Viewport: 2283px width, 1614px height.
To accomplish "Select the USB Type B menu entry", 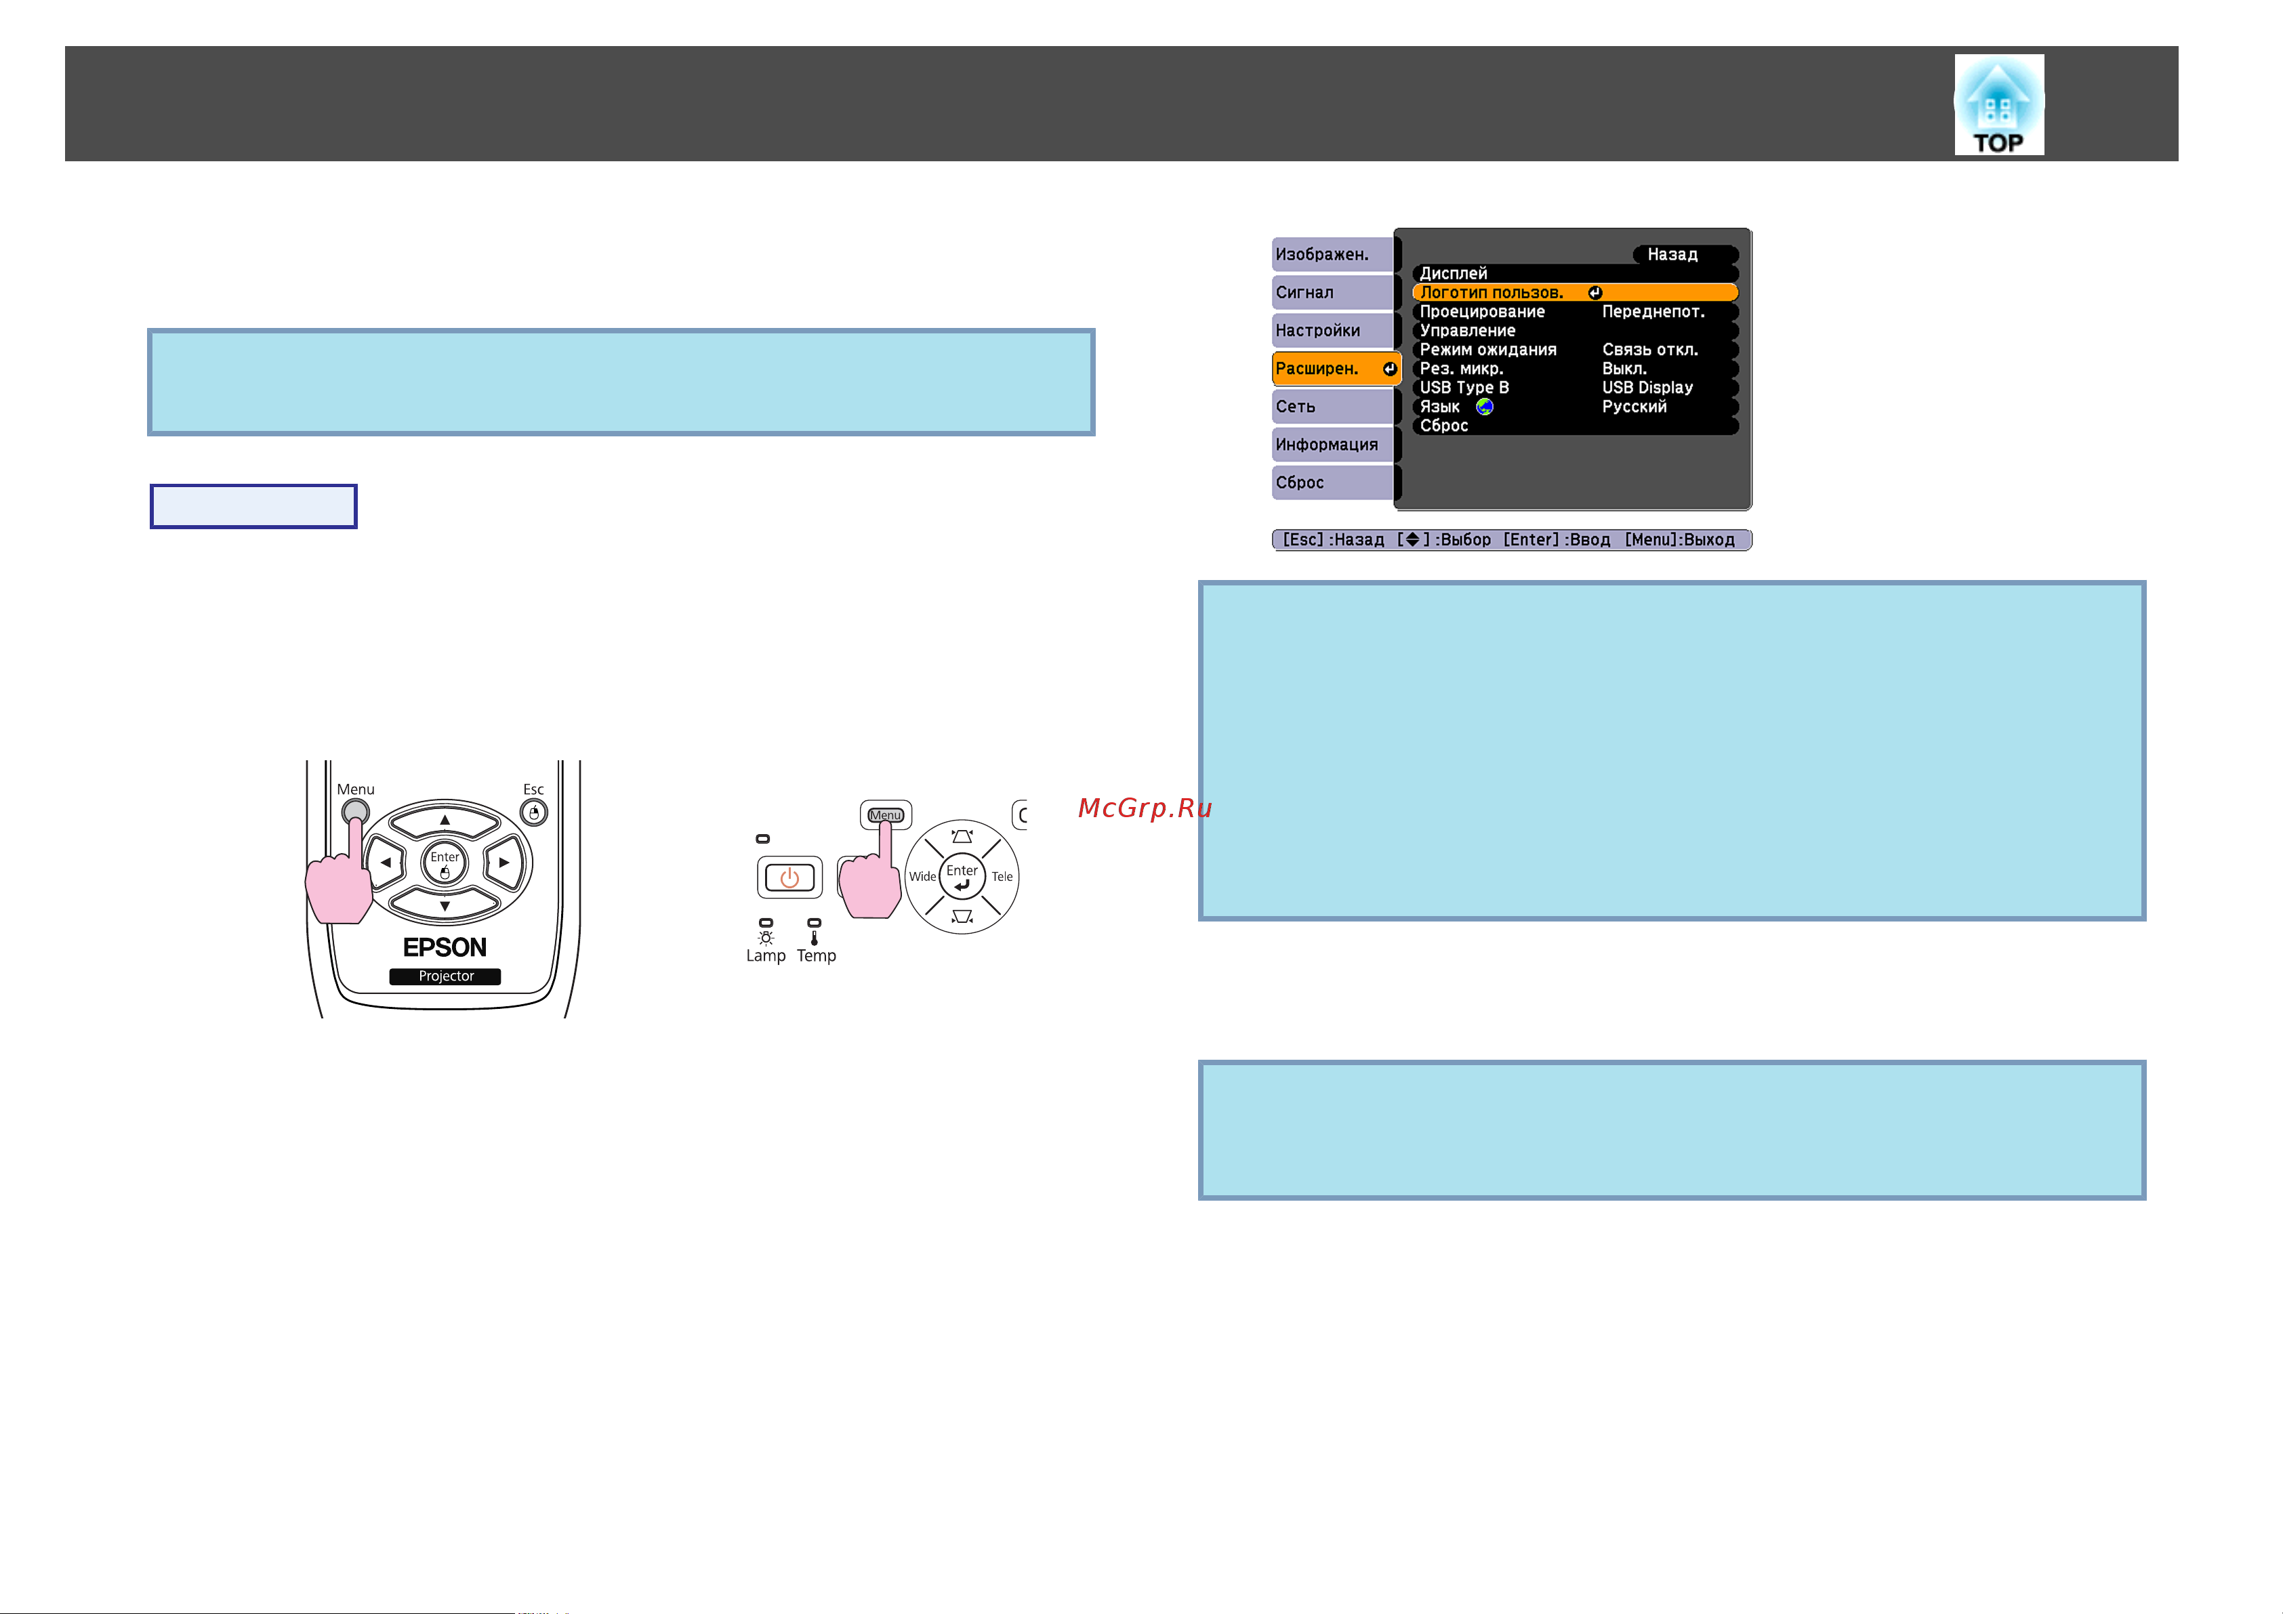I will 1575,388.
